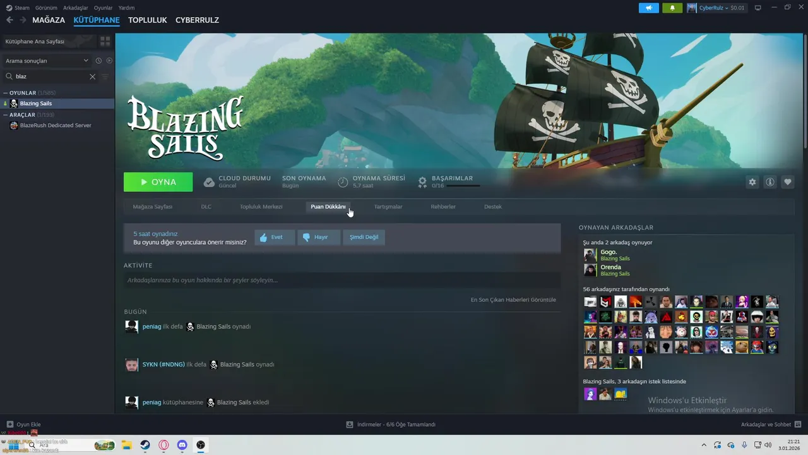
Task: Click the cloud status checkmark icon
Action: click(209, 182)
